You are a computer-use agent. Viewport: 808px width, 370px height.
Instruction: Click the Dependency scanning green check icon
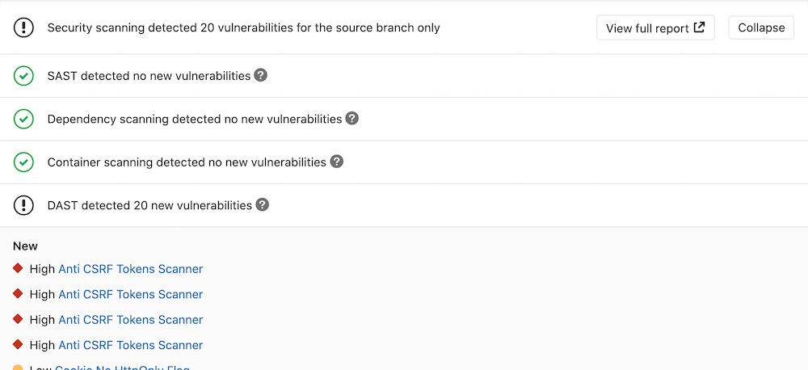[23, 119]
